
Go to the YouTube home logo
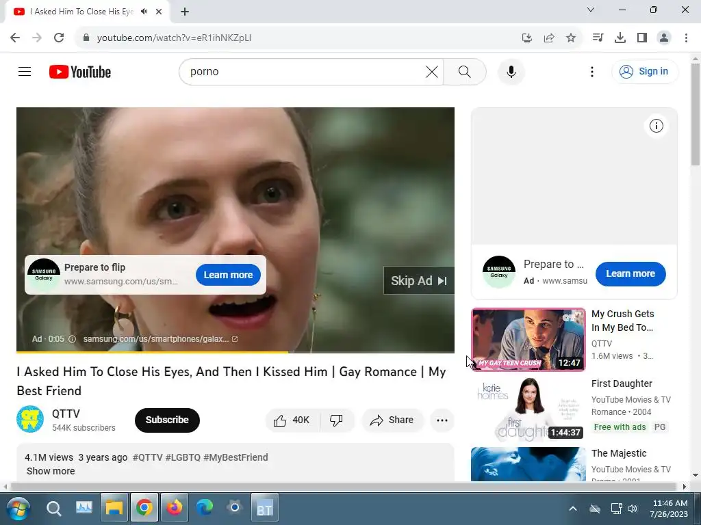coord(80,72)
